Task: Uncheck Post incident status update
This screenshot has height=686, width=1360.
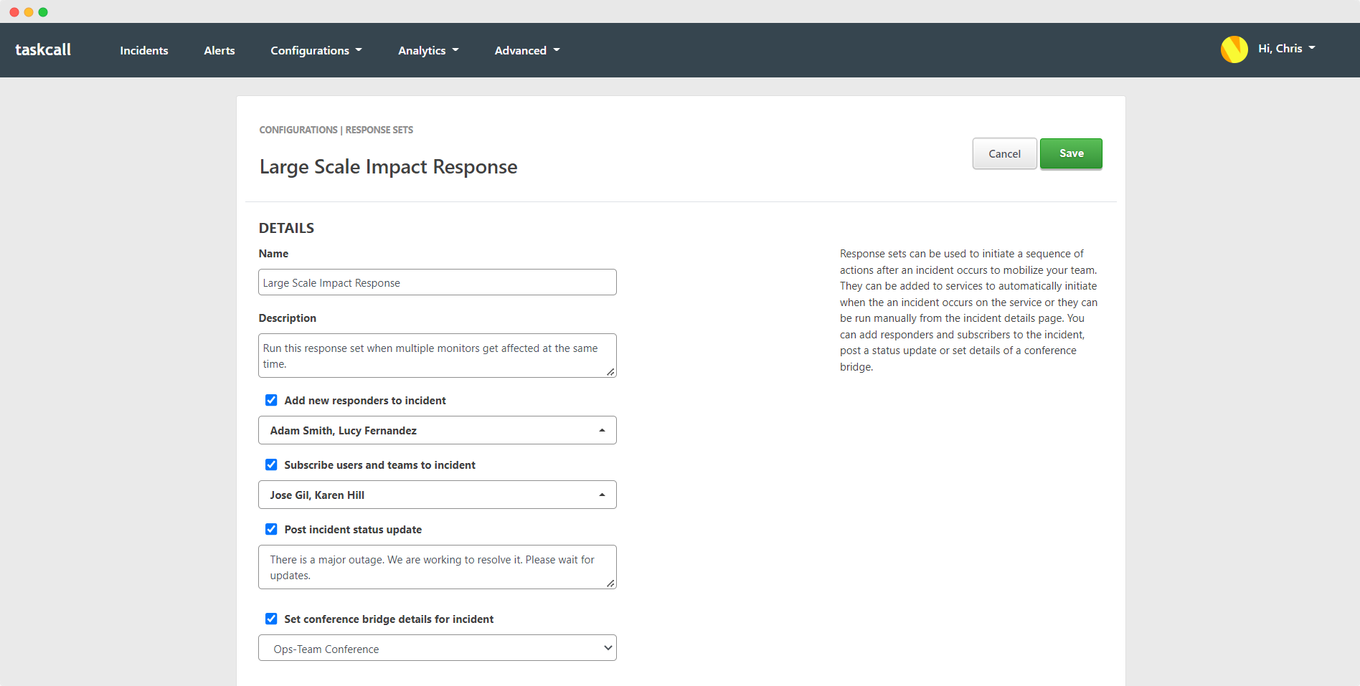Action: click(x=271, y=529)
